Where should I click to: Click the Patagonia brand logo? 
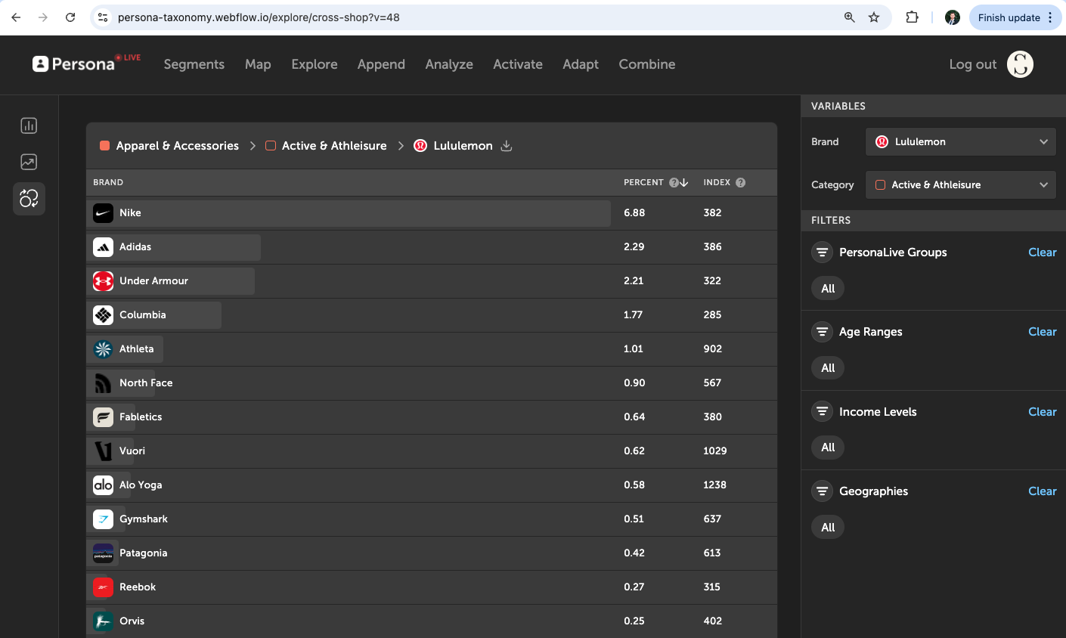point(104,553)
